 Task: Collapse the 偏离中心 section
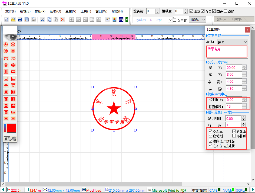click(207, 94)
